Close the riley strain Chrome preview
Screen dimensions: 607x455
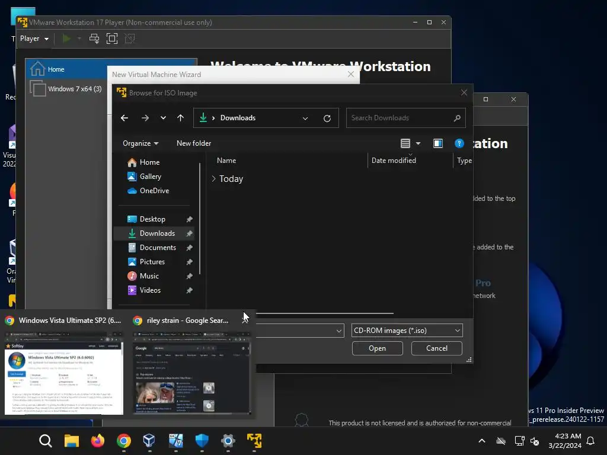pyautogui.click(x=245, y=321)
